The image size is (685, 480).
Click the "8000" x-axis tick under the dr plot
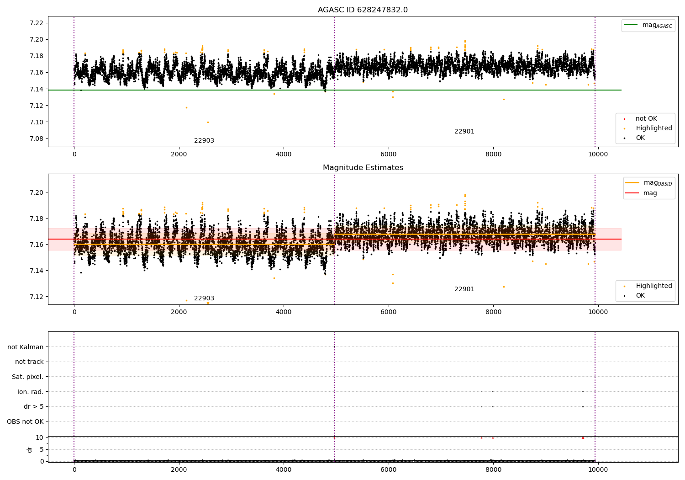[493, 470]
